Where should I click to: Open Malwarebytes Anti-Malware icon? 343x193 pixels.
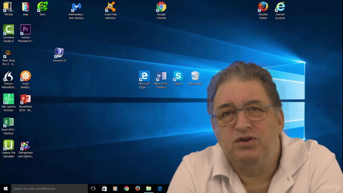click(76, 11)
